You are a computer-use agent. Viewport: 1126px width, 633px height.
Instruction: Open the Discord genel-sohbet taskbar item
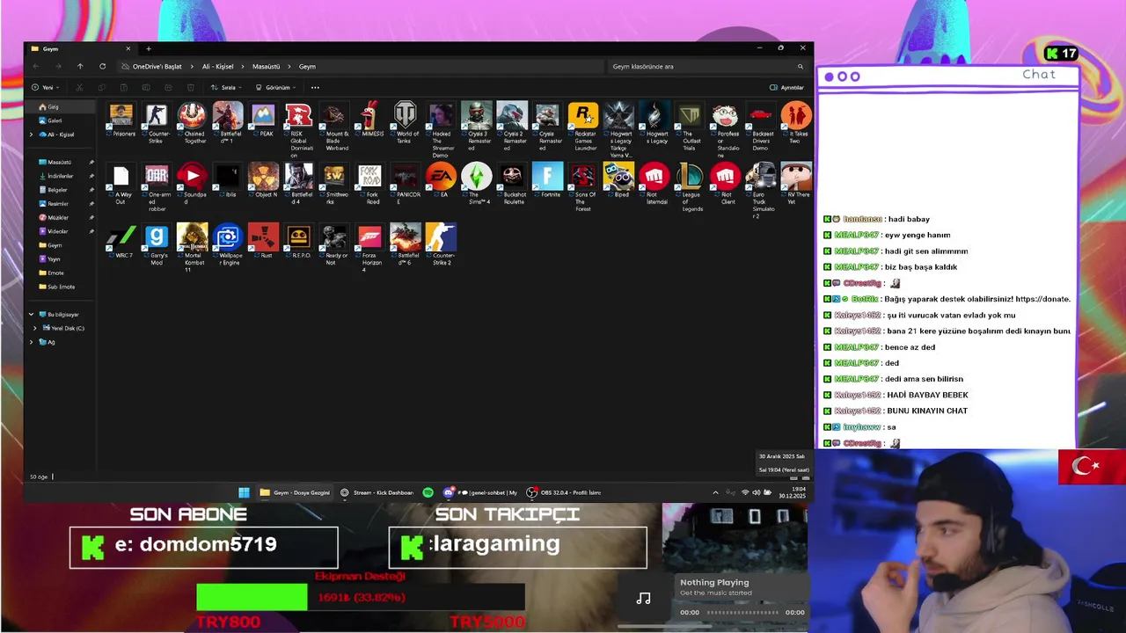(481, 492)
